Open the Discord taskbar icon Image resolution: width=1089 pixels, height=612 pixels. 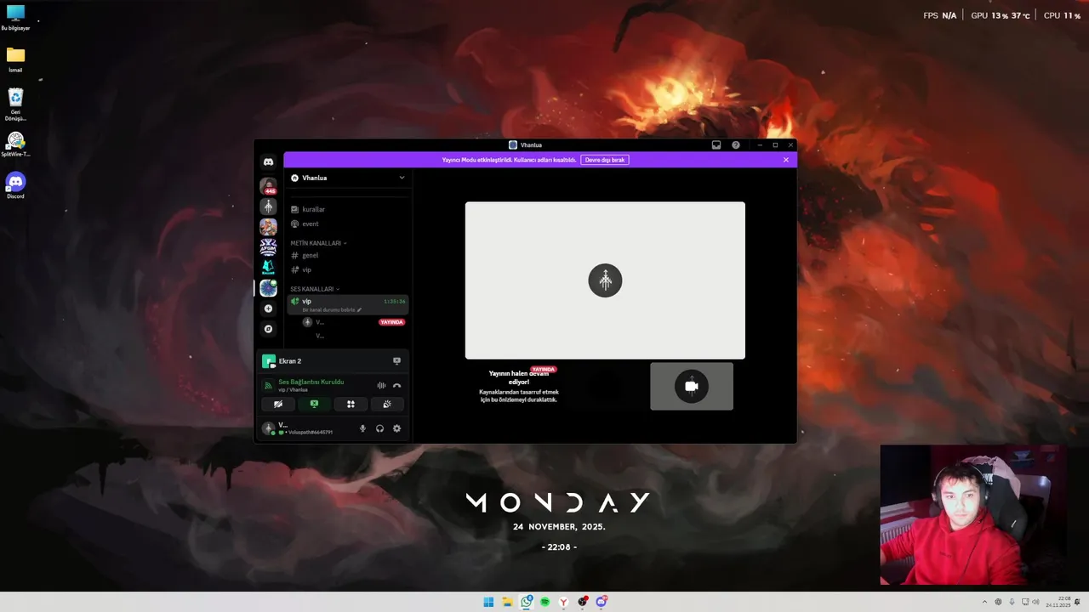pyautogui.click(x=602, y=602)
